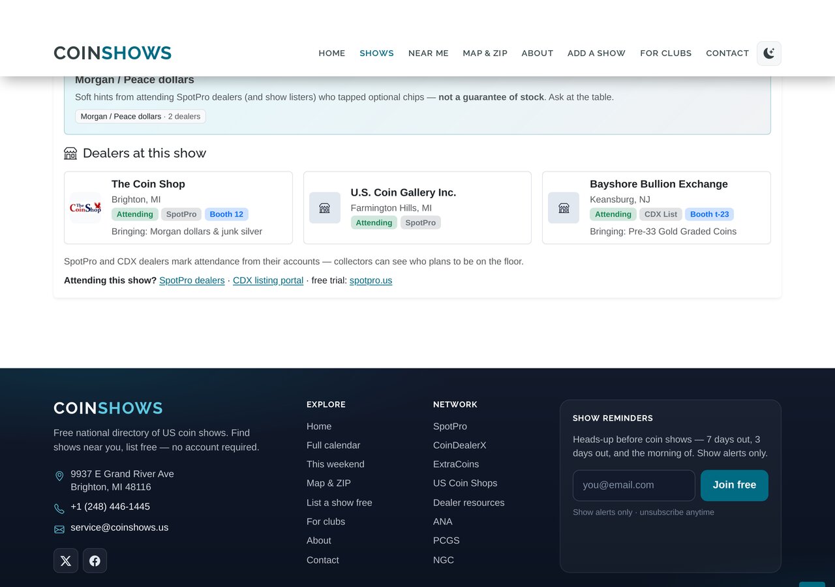The height and width of the screenshot is (587, 835).
Task: Open the NGC network link
Action: tap(444, 560)
